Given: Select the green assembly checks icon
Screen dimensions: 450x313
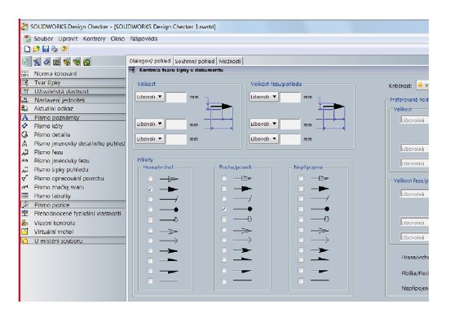Looking at the screenshot, I should [77, 62].
